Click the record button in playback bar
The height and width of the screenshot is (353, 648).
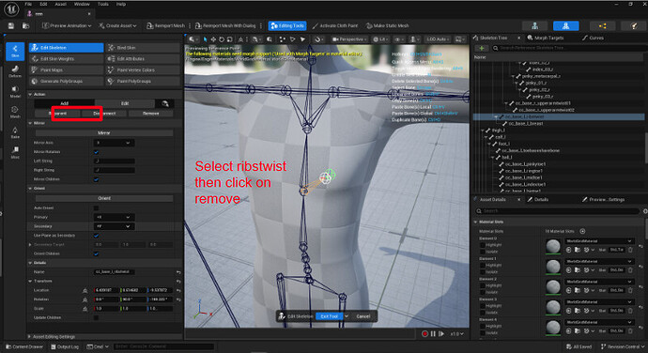point(424,333)
